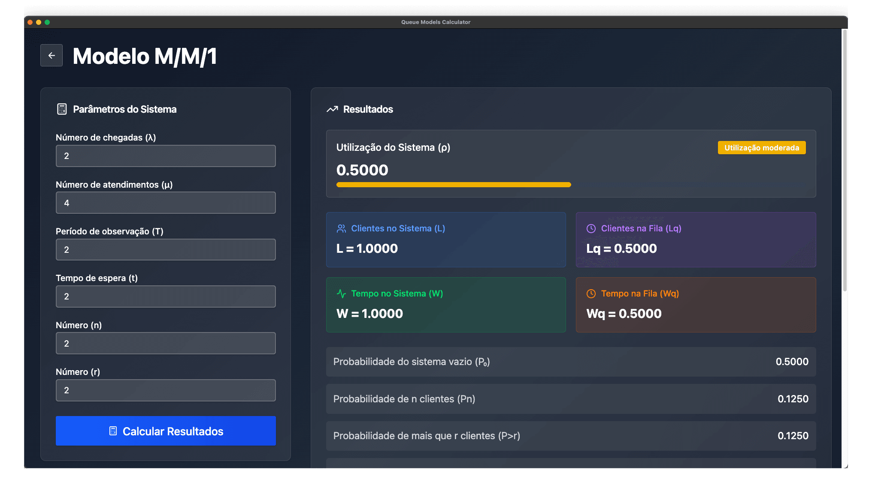Image resolution: width=872 pixels, height=500 pixels.
Task: Focus the Número (r) input field
Action: point(166,390)
